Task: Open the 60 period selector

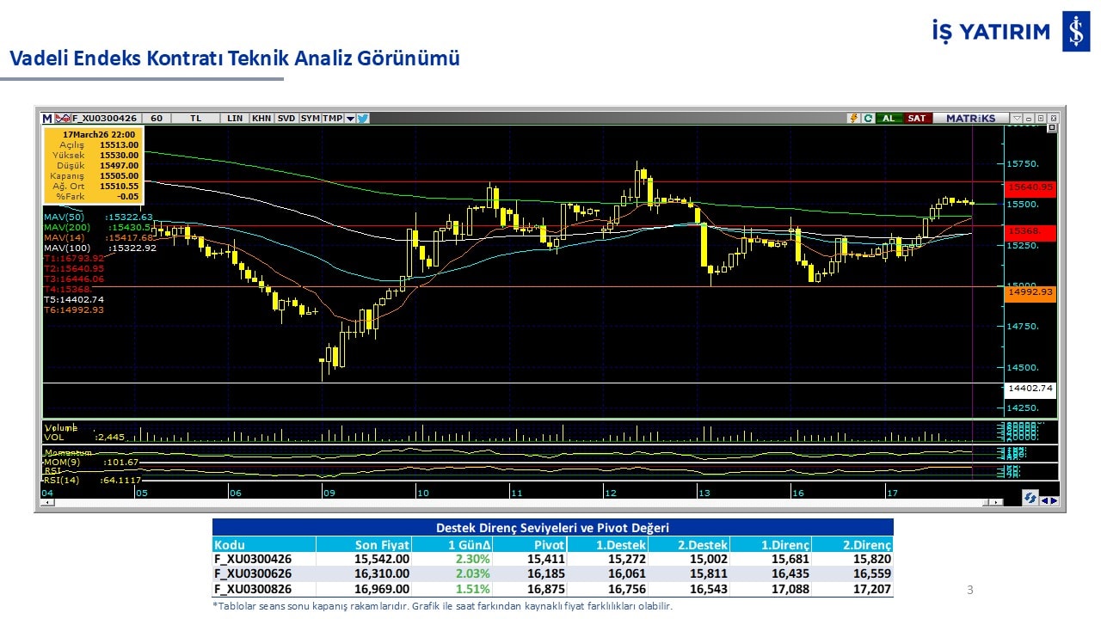Action: [156, 119]
